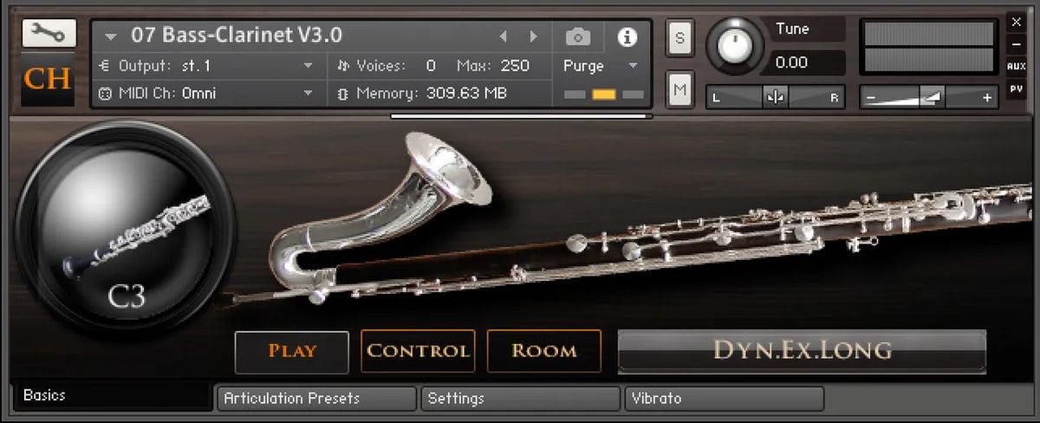
Task: Click the camera snapshot icon
Action: pyautogui.click(x=578, y=36)
